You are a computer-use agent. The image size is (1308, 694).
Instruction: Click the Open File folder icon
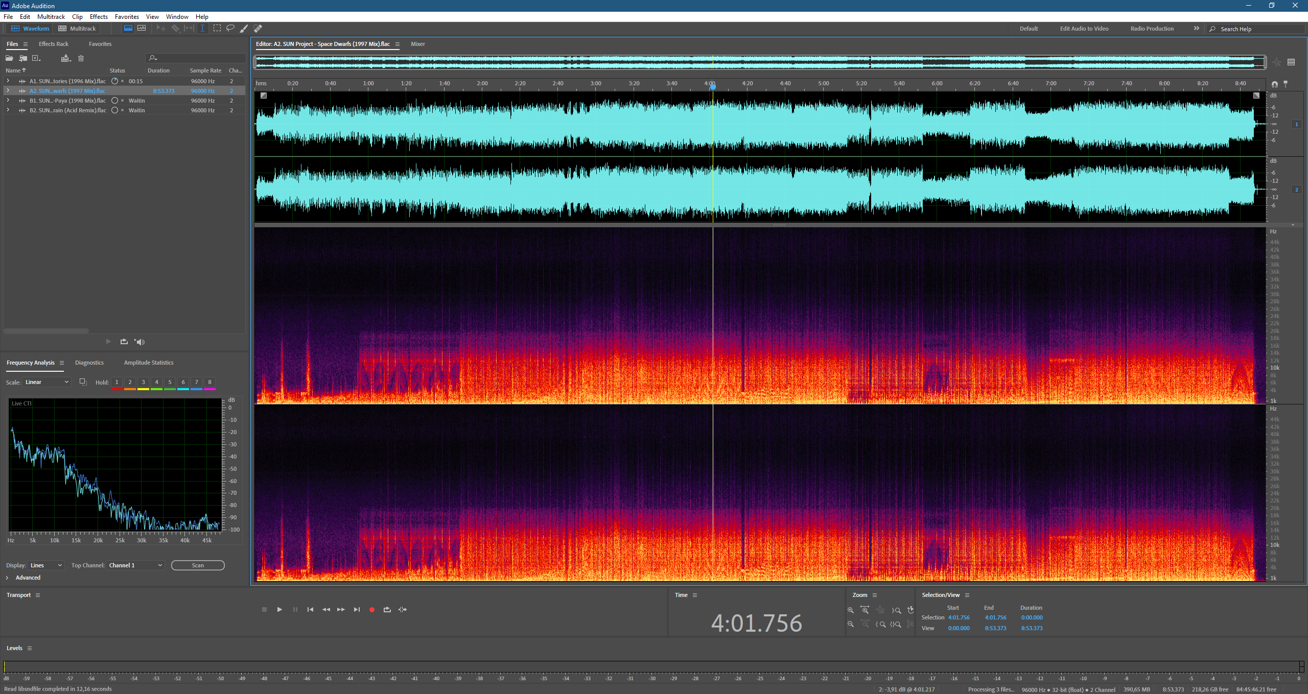(9, 58)
